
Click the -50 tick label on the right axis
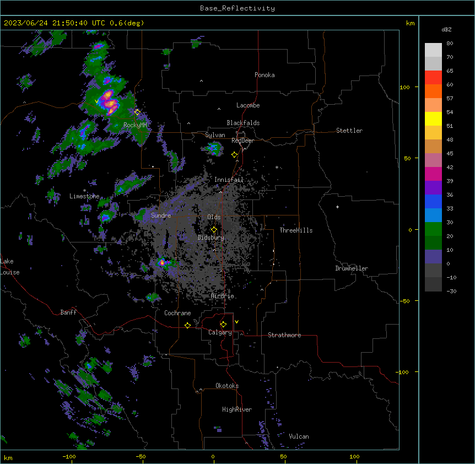404,301
